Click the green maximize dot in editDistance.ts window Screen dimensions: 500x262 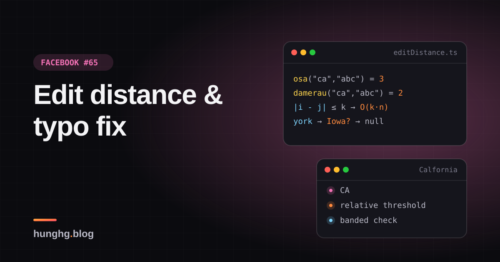point(312,52)
